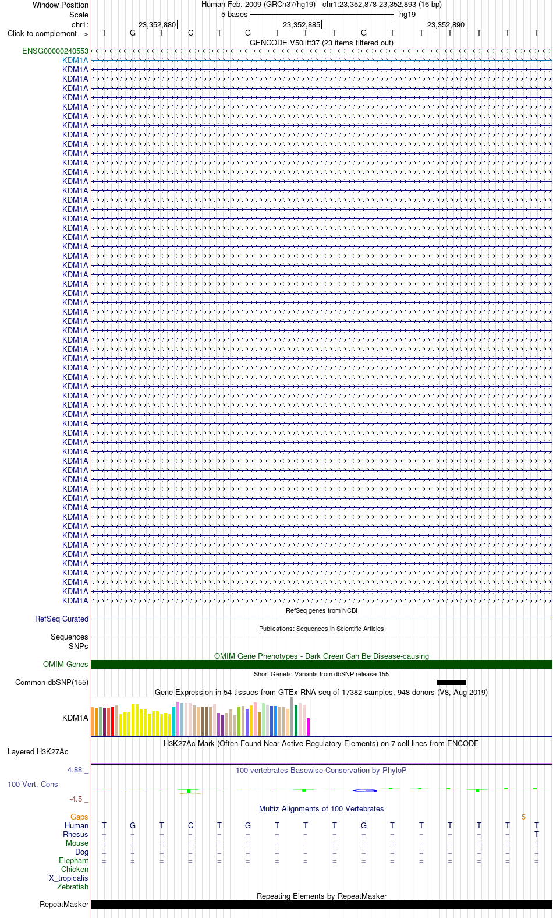553x918 pixels.
Task: Click the 'chr1:' ruler label
Action: (80, 25)
